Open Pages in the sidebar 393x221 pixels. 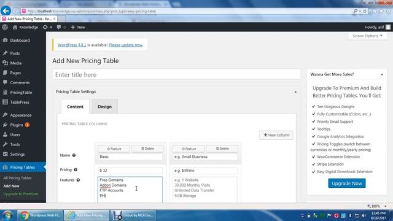tap(15, 73)
